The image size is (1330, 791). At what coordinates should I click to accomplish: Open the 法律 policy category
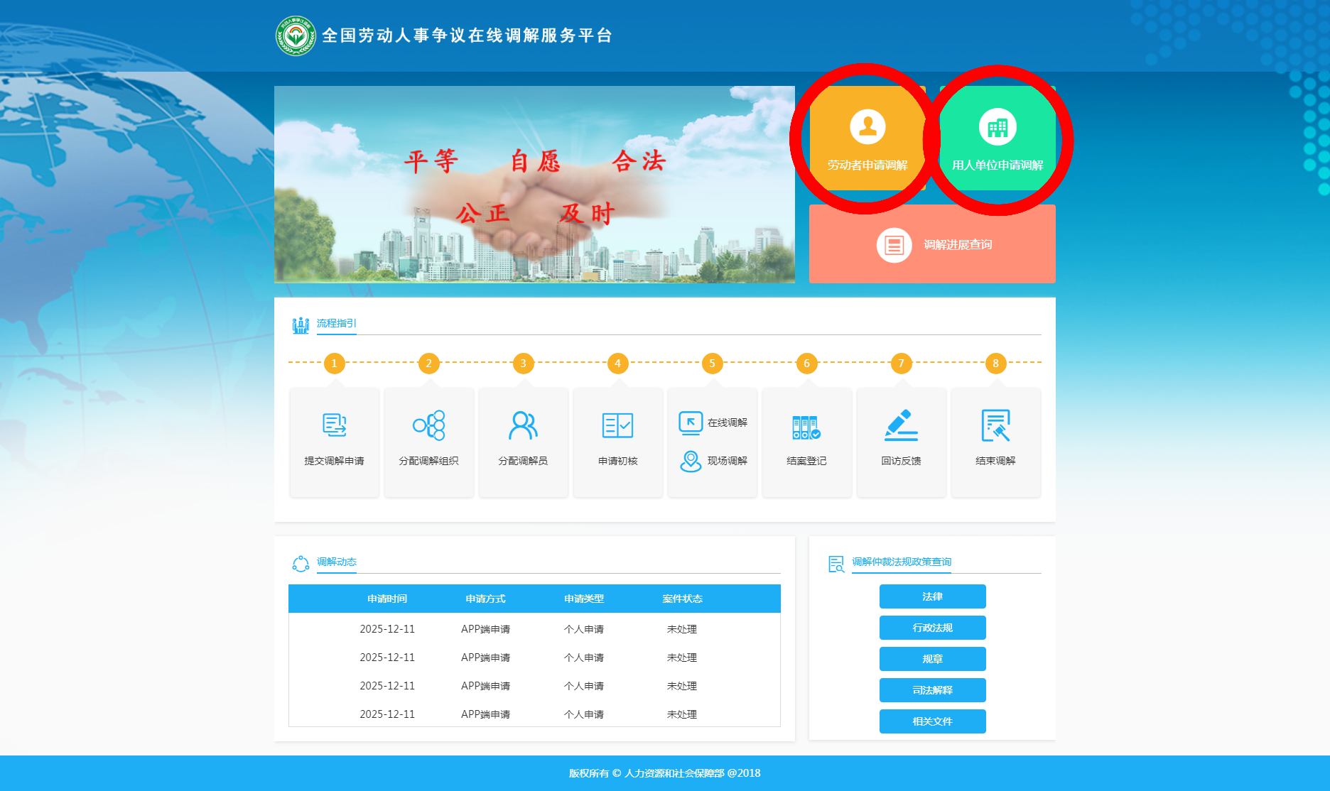pyautogui.click(x=932, y=596)
